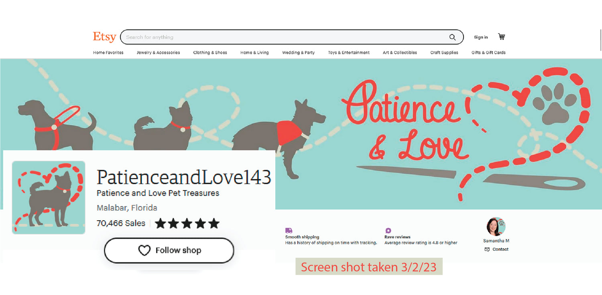The image size is (602, 295).
Task: Click the purple Smooth shipping truck icon
Action: click(289, 231)
